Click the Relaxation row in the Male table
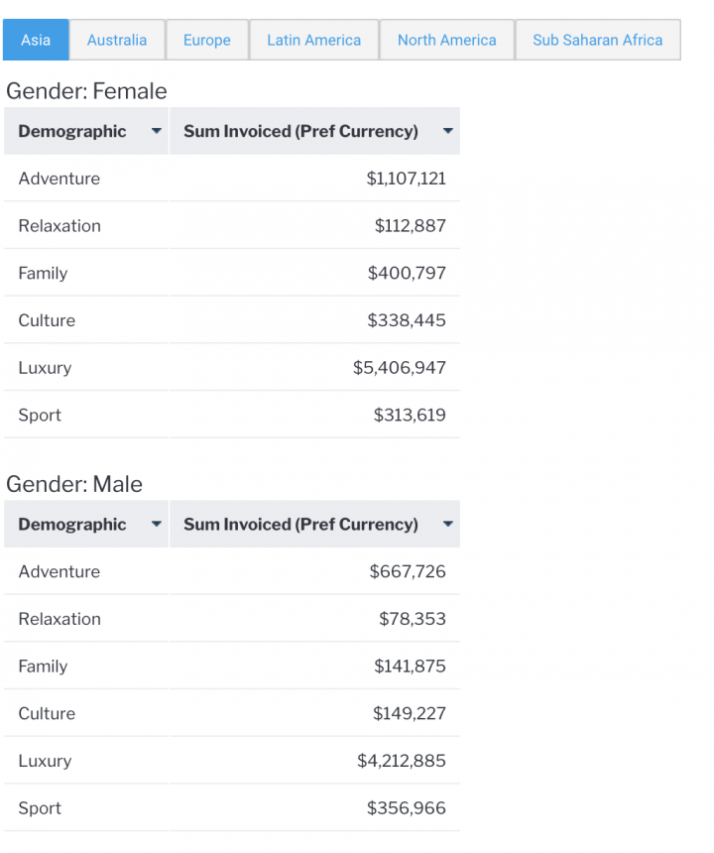 tap(60, 619)
